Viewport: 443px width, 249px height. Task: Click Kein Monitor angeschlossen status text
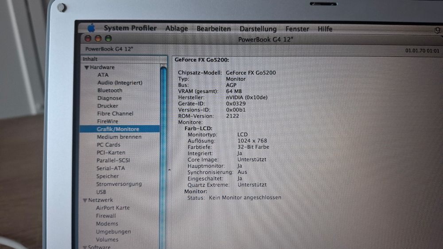pyautogui.click(x=245, y=198)
